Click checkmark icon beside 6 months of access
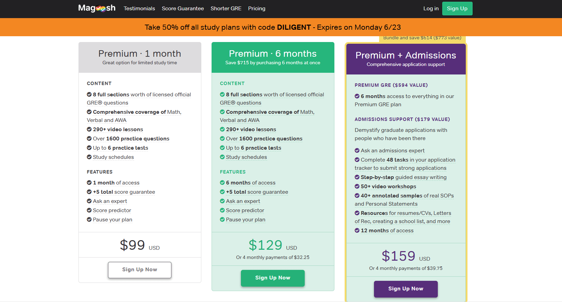 [x=222, y=183]
